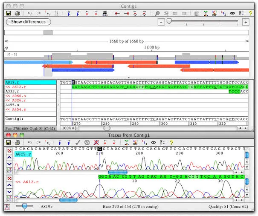Click the plus zoom in button
258x216 pixels.
(246, 22)
